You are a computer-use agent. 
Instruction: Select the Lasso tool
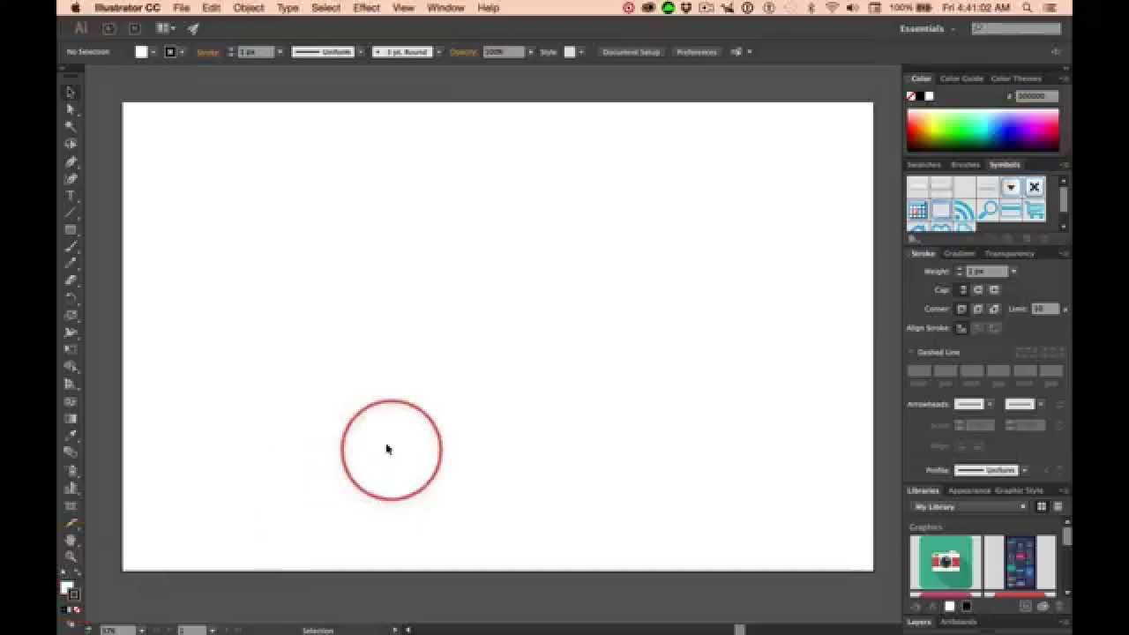click(71, 144)
